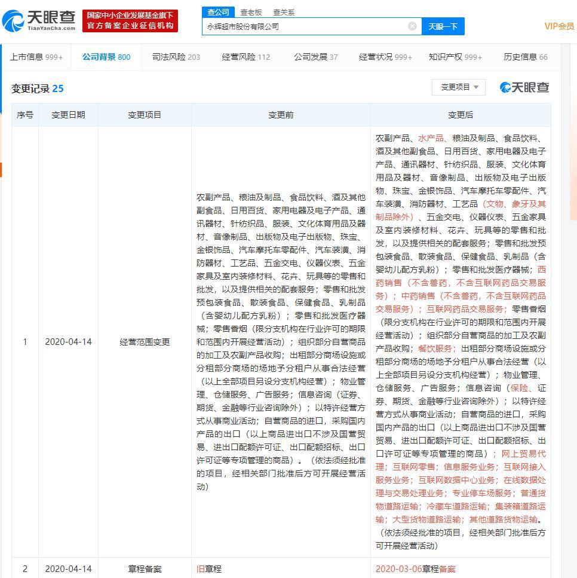Switch to the 查老板 search tab
The height and width of the screenshot is (578, 577).
click(250, 13)
